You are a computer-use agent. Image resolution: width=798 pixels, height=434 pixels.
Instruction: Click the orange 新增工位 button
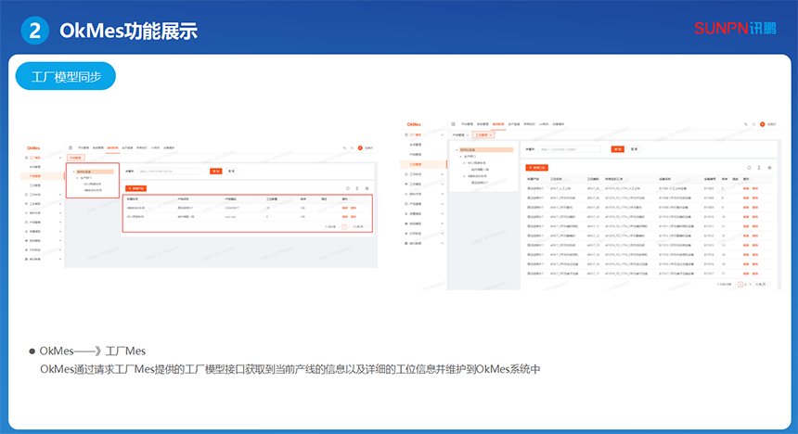(536, 167)
